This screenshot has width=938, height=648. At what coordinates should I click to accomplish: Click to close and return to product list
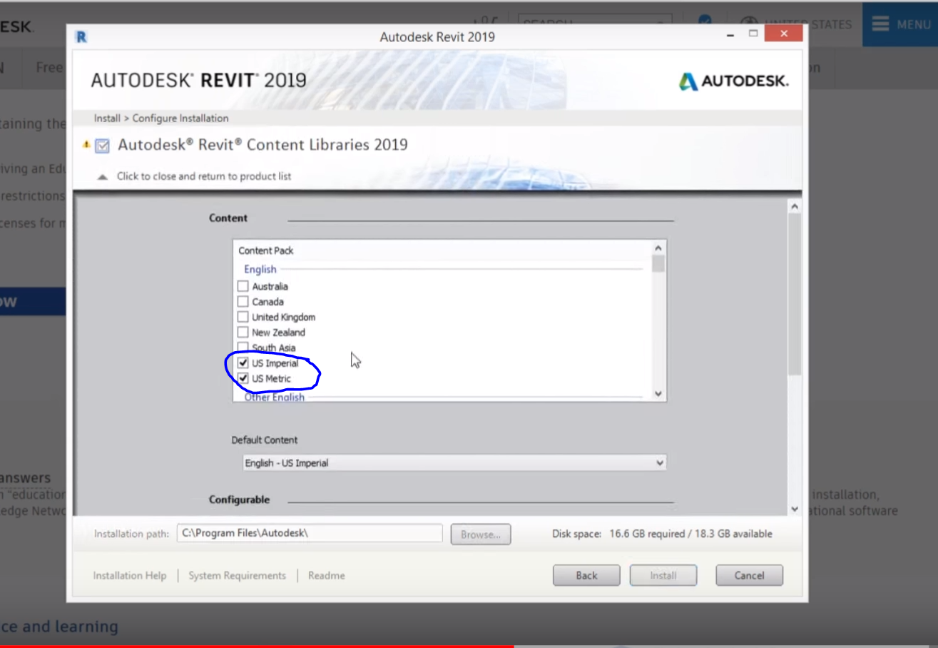(x=204, y=176)
